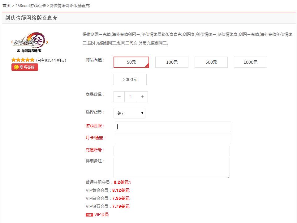Click the 游戏区服 input field

point(173,127)
